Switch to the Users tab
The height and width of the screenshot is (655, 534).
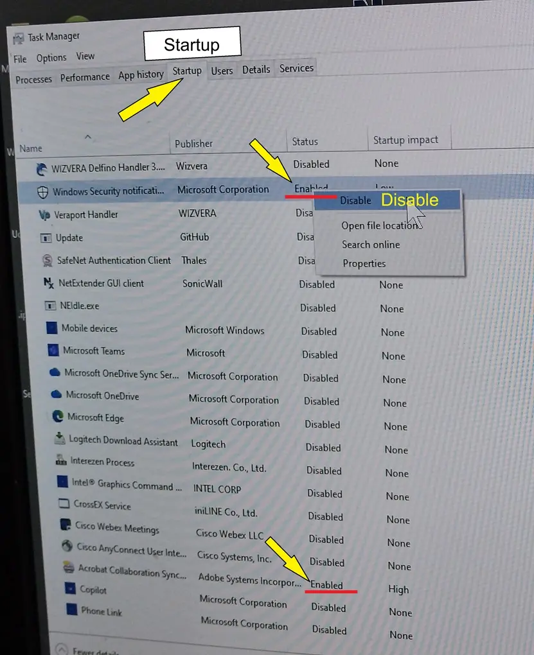pos(222,71)
